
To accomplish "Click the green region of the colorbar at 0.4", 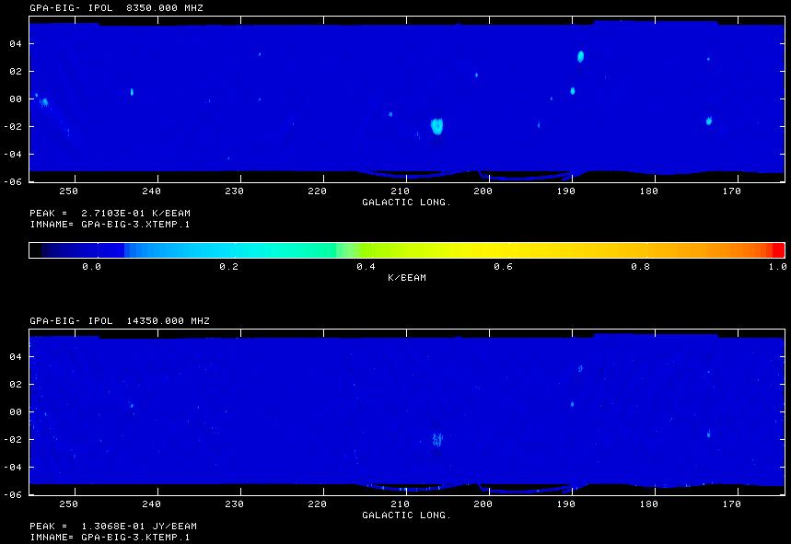I will 372,250.
